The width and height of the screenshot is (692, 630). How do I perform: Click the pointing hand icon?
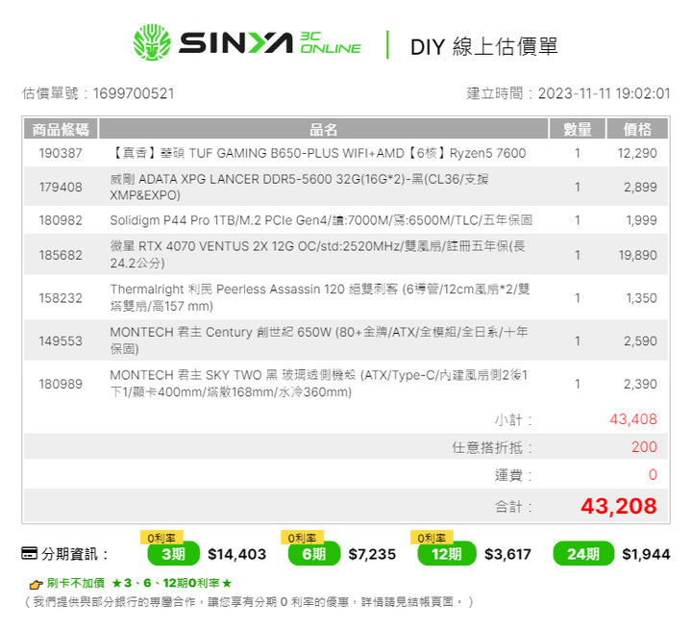36,585
